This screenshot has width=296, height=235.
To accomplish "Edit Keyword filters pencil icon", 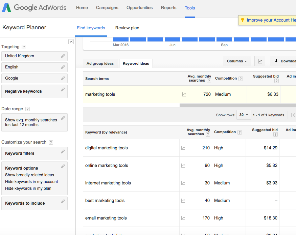I will pyautogui.click(x=63, y=151).
